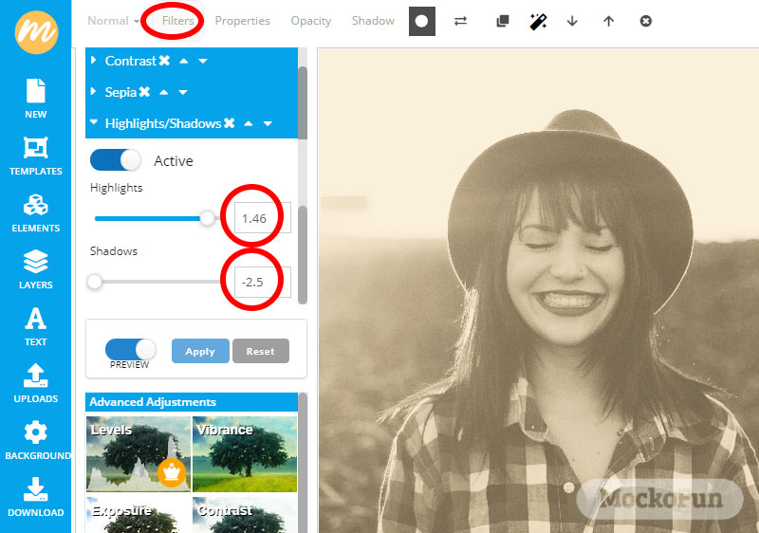
Task: Move Highlights/Shadows filter down
Action: [x=268, y=123]
